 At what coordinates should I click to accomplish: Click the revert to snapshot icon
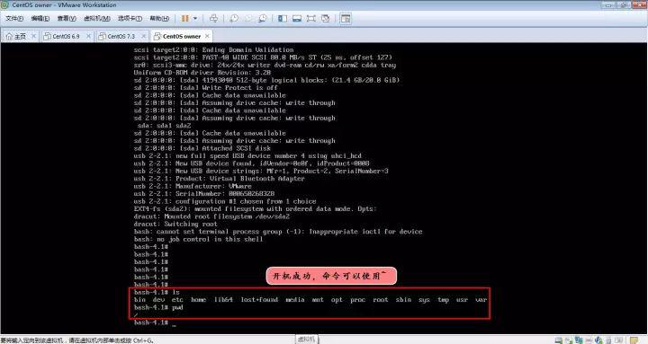click(x=248, y=19)
